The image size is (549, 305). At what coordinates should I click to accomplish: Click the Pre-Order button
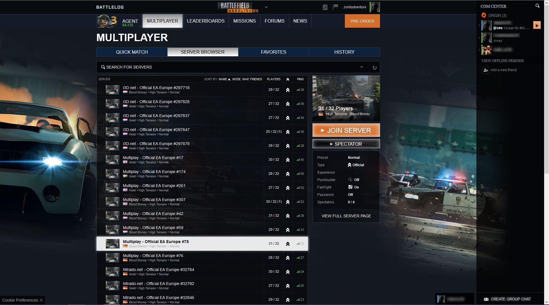point(362,21)
